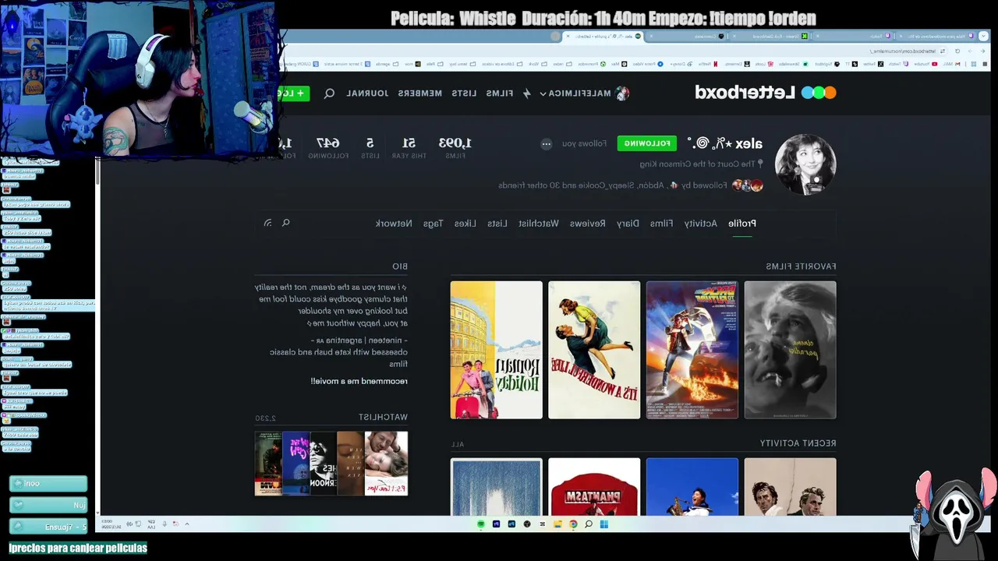The image size is (998, 561).
Task: Click the Letterboxd logo
Action: (765, 93)
